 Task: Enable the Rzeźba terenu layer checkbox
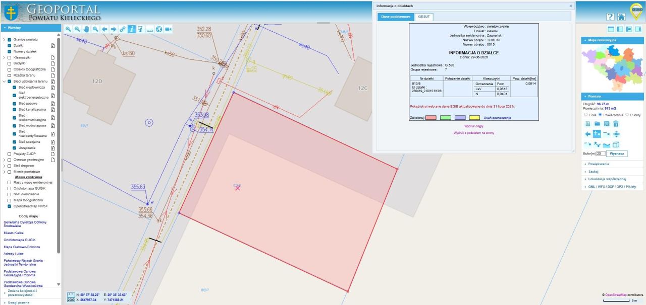point(9,75)
